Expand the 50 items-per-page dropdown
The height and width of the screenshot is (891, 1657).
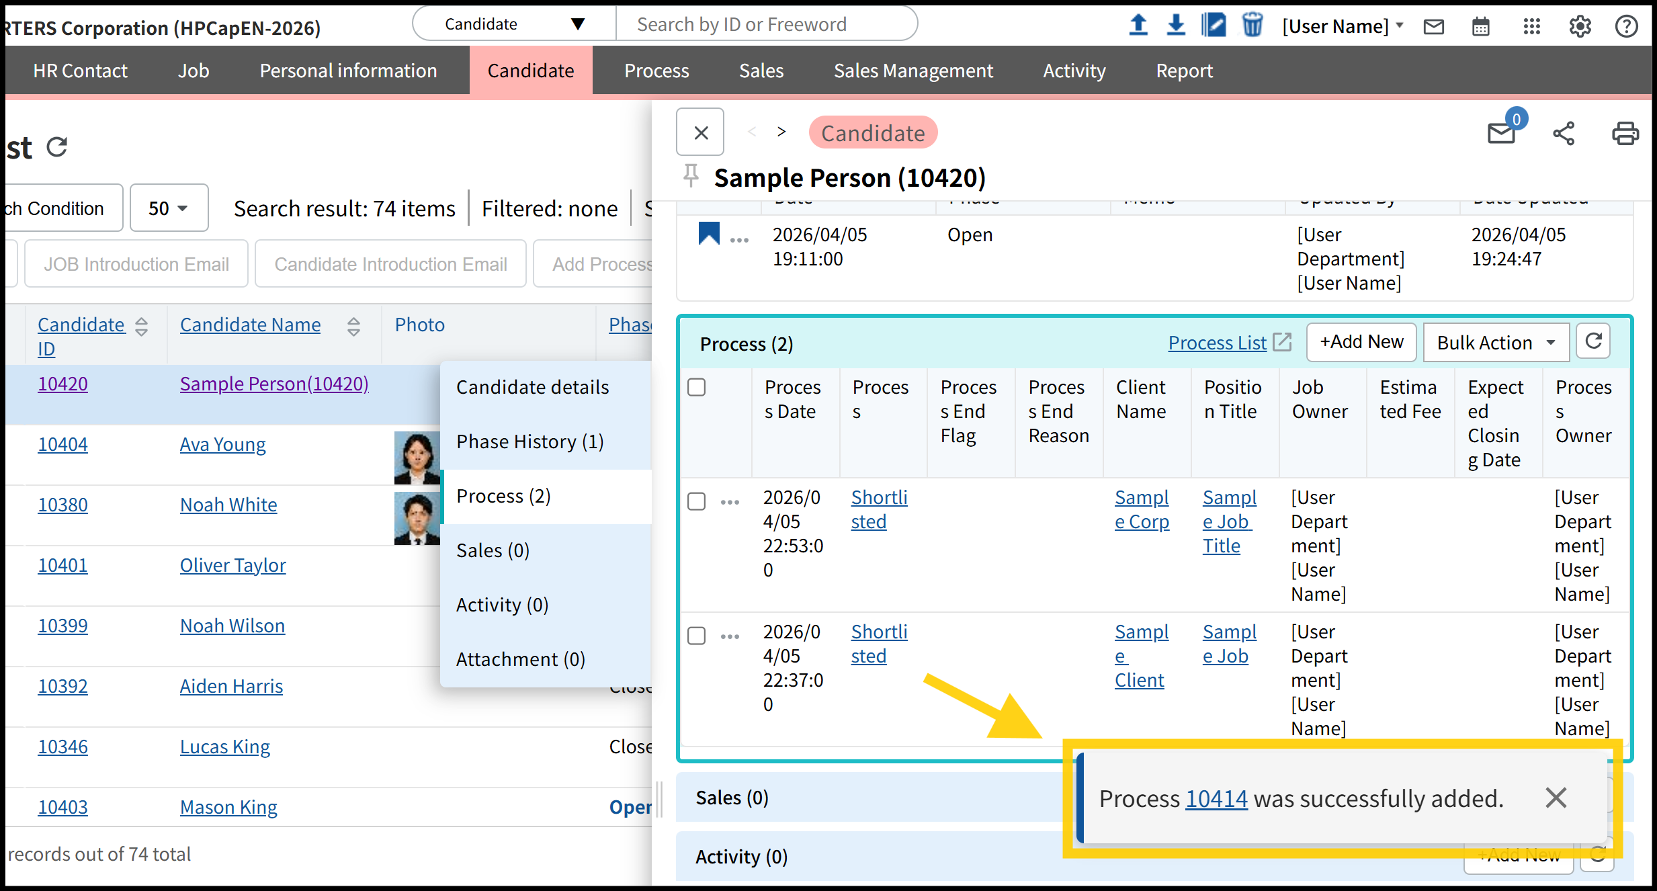click(169, 208)
